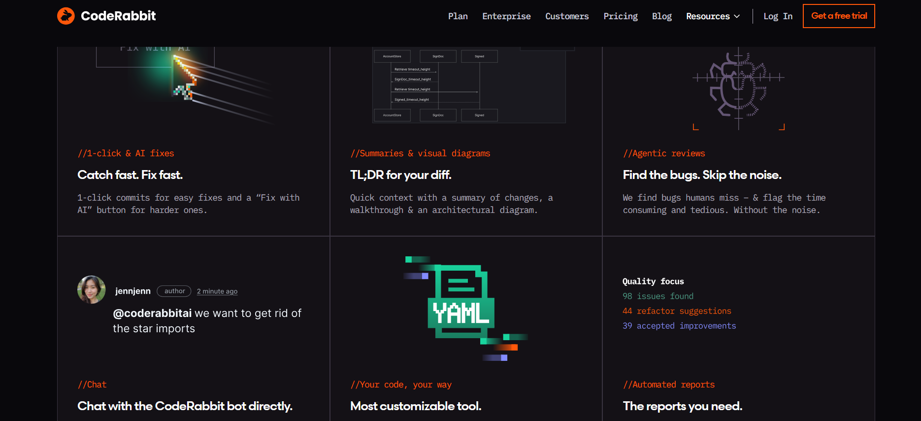Select the //Your code, your way label
Image resolution: width=921 pixels, height=421 pixels.
click(401, 385)
